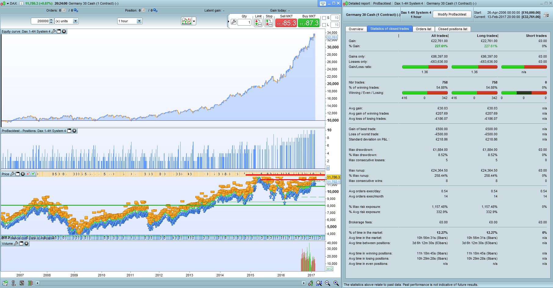The height and width of the screenshot is (288, 553).
Task: Switch to the Overview tab
Action: coord(356,29)
